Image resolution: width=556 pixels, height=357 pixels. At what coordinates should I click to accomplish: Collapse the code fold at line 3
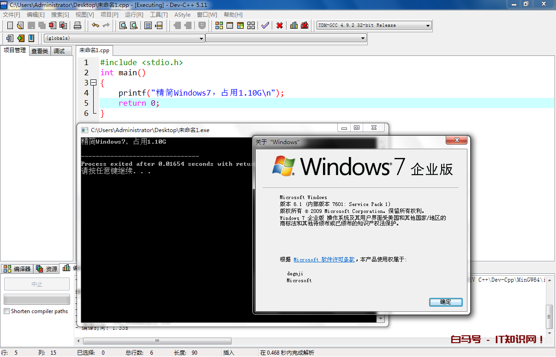[x=94, y=83]
